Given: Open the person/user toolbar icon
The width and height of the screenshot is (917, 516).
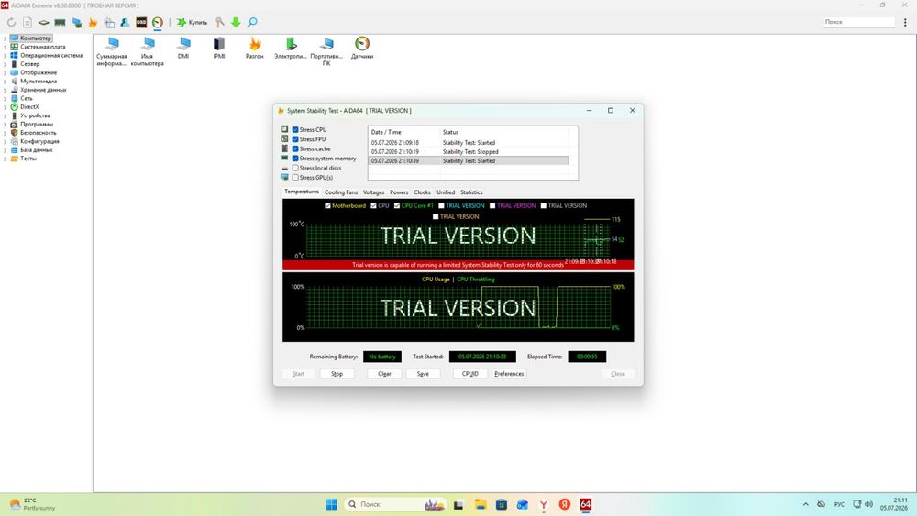Looking at the screenshot, I should coord(125,22).
